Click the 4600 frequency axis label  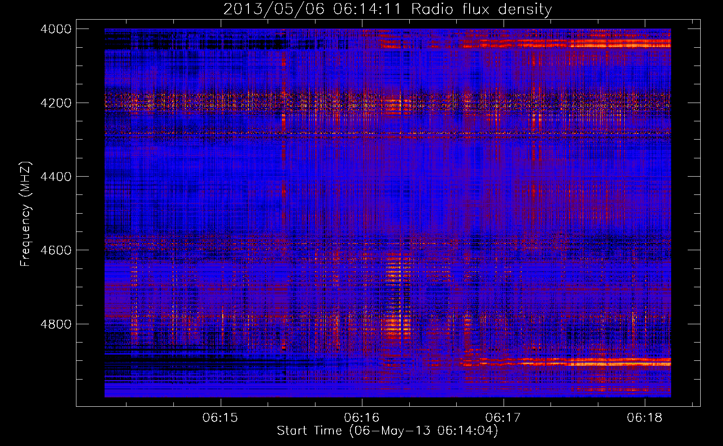[56, 250]
